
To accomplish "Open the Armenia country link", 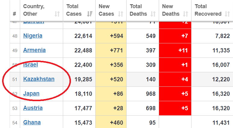I will click(x=34, y=50).
